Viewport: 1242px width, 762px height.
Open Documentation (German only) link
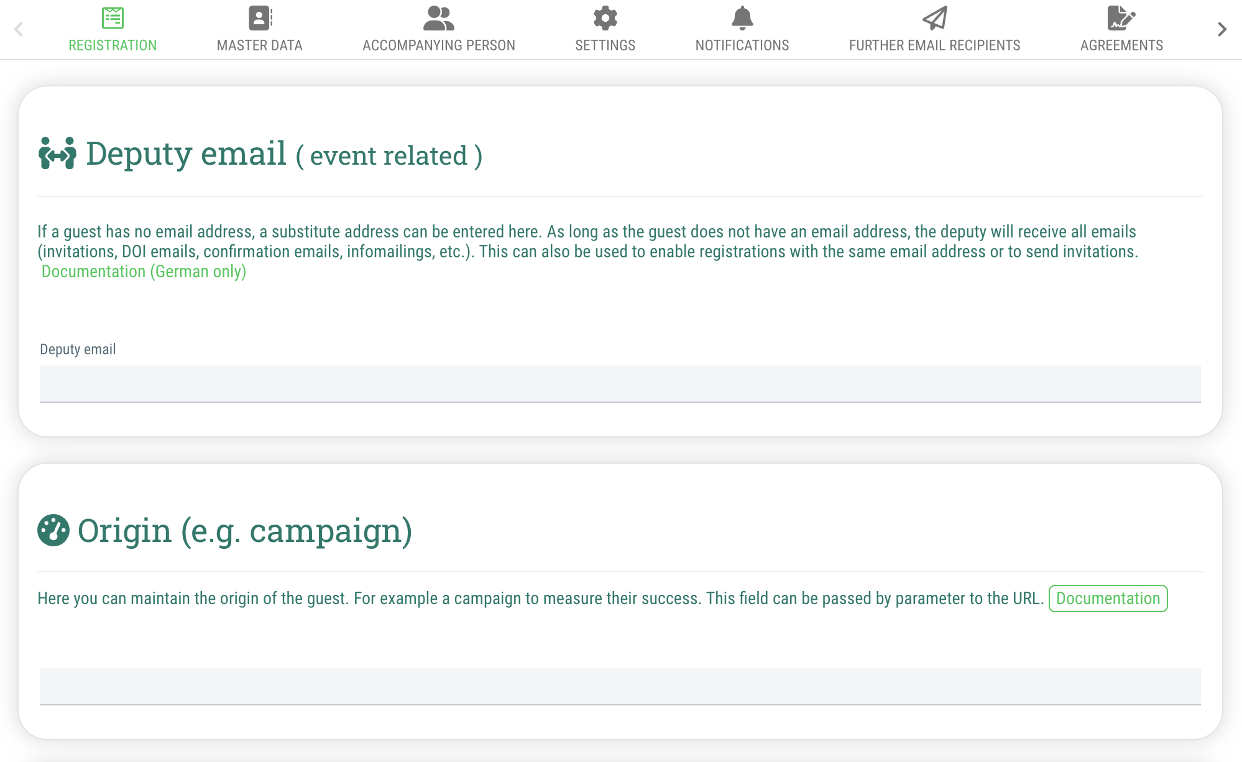pyautogui.click(x=144, y=272)
